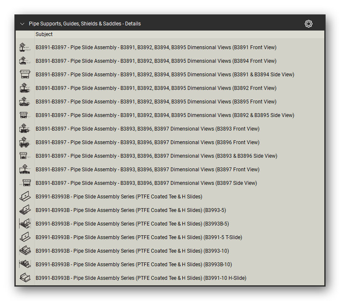
Task: Select the B3993B-5 slide thumbnail icon
Action: point(25,223)
